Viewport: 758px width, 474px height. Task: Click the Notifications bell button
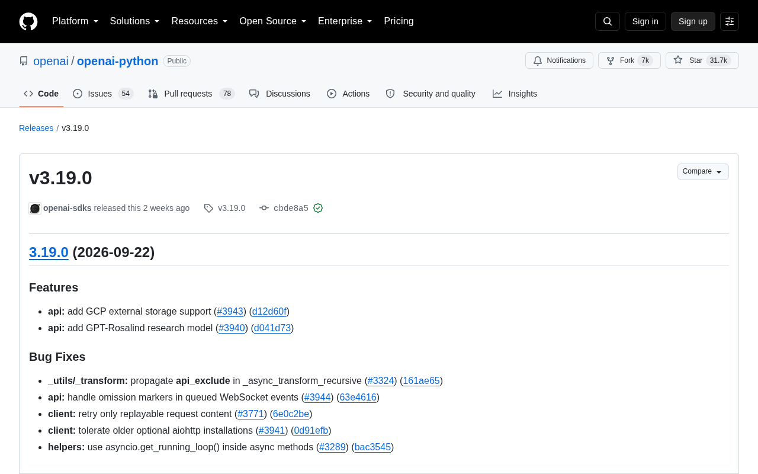[559, 60]
